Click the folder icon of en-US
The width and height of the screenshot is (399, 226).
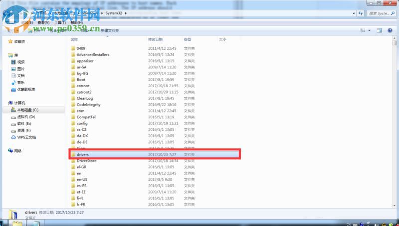(x=73, y=179)
